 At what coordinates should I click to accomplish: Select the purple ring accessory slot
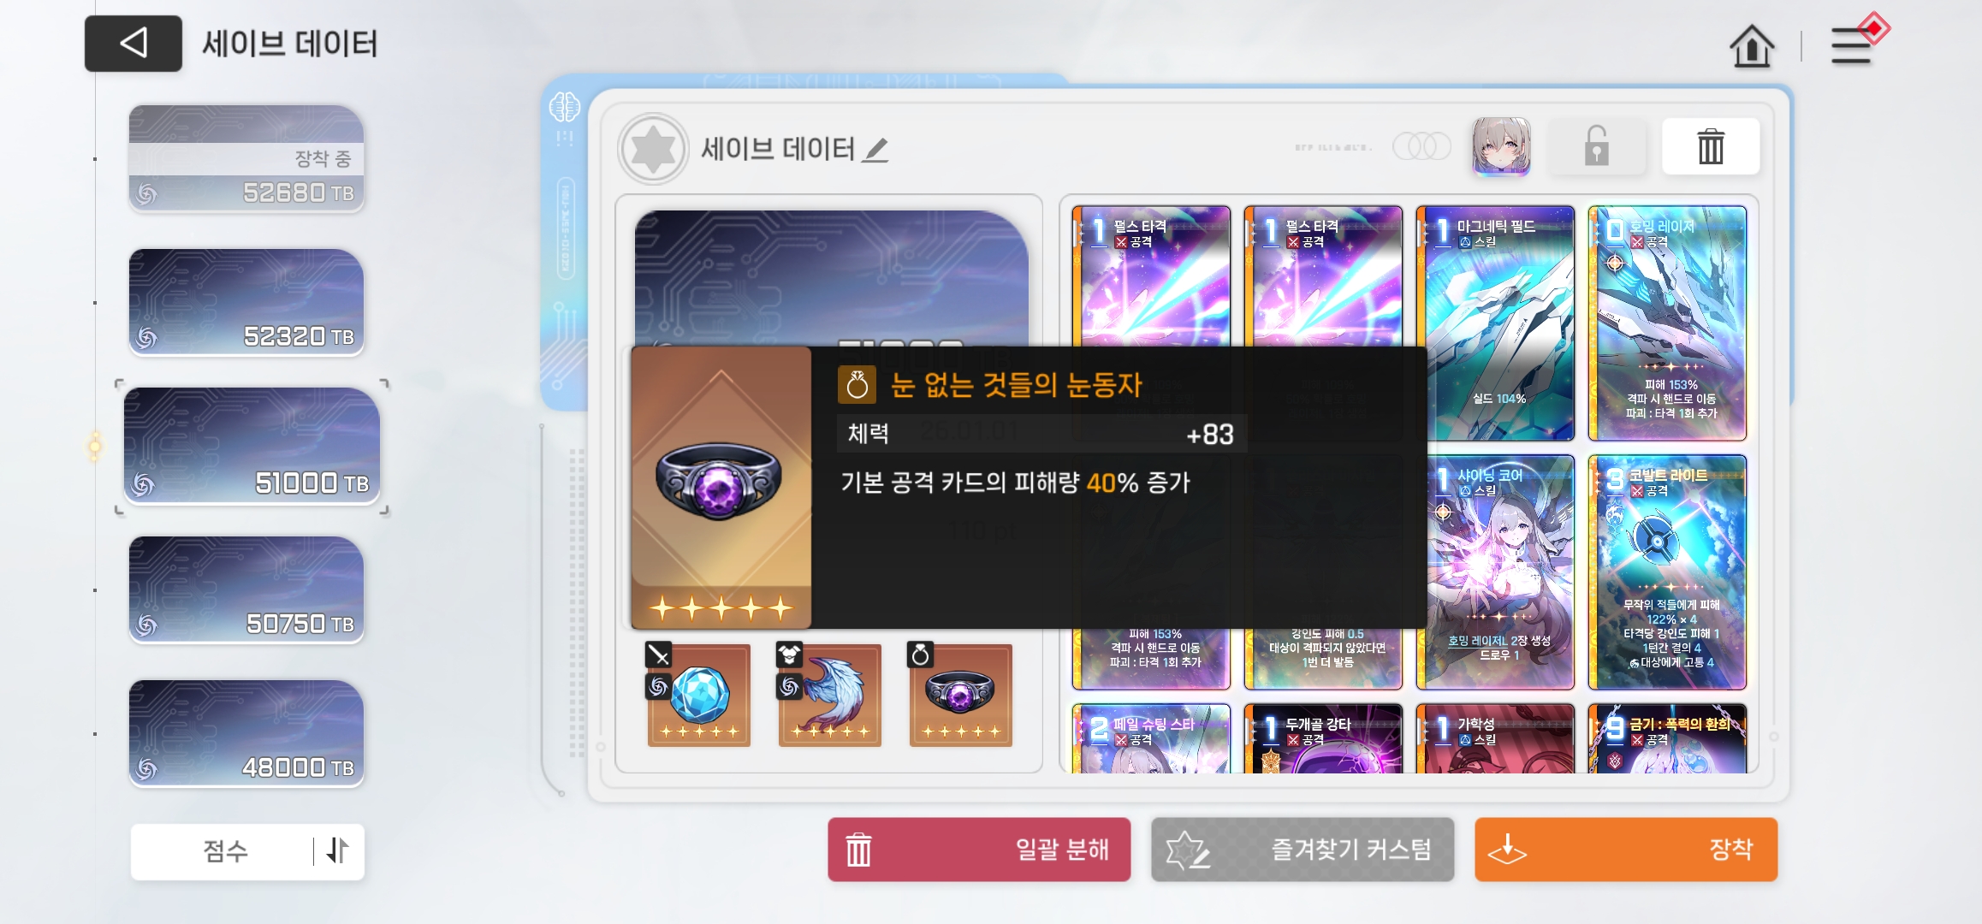click(x=961, y=695)
